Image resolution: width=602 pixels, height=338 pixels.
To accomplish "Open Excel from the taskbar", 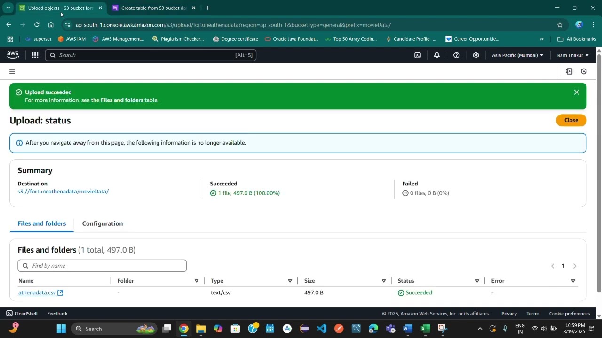I will tap(425, 329).
